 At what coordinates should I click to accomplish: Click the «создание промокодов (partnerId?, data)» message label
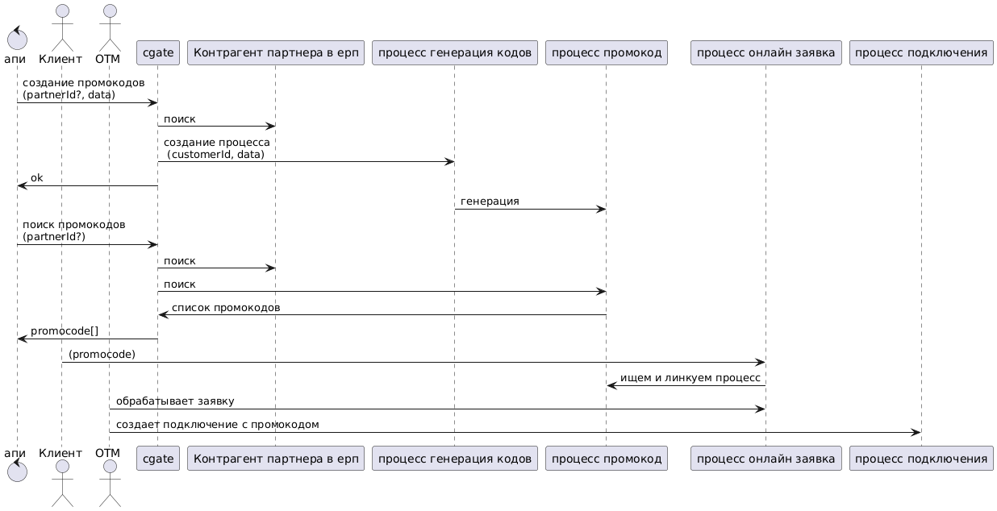point(84,89)
